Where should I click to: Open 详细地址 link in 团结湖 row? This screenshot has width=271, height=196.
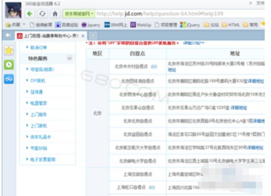coord(256,81)
